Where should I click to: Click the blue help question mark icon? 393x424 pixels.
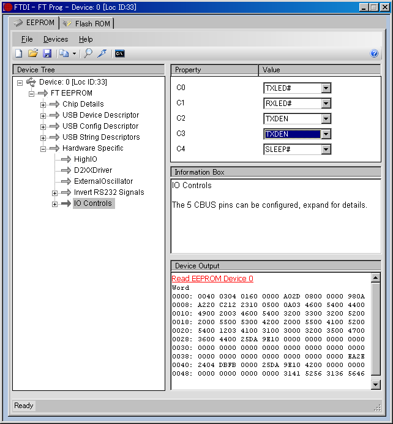point(374,53)
